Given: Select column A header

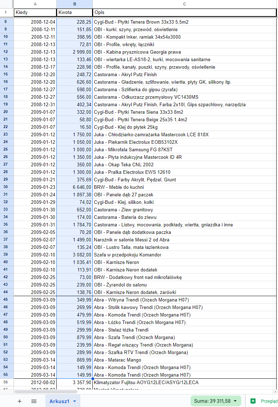Looking at the screenshot, I should click(x=35, y=4).
